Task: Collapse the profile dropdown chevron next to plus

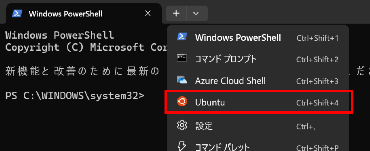Action: pos(196,13)
